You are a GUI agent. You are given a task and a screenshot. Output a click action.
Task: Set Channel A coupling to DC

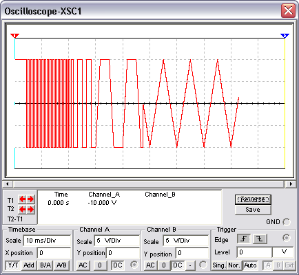click(x=118, y=265)
